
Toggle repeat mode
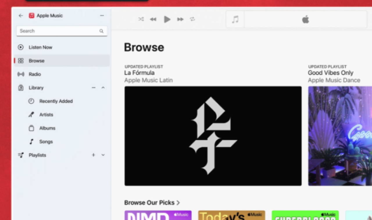click(x=192, y=19)
